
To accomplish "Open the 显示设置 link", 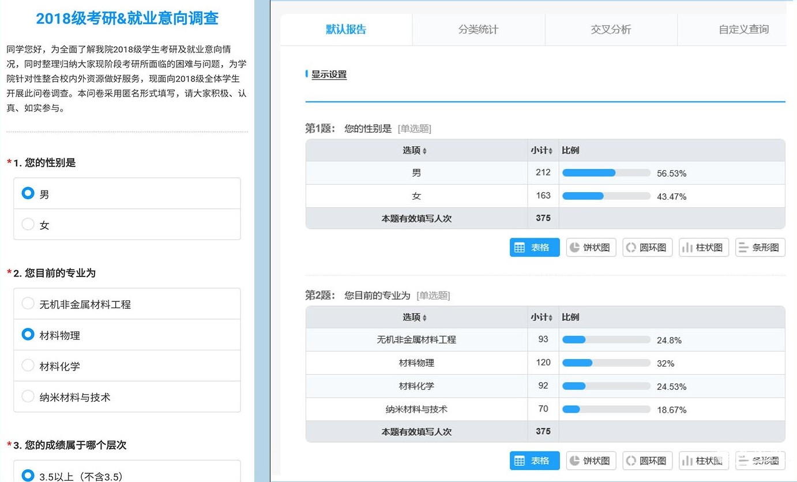I will 329,74.
